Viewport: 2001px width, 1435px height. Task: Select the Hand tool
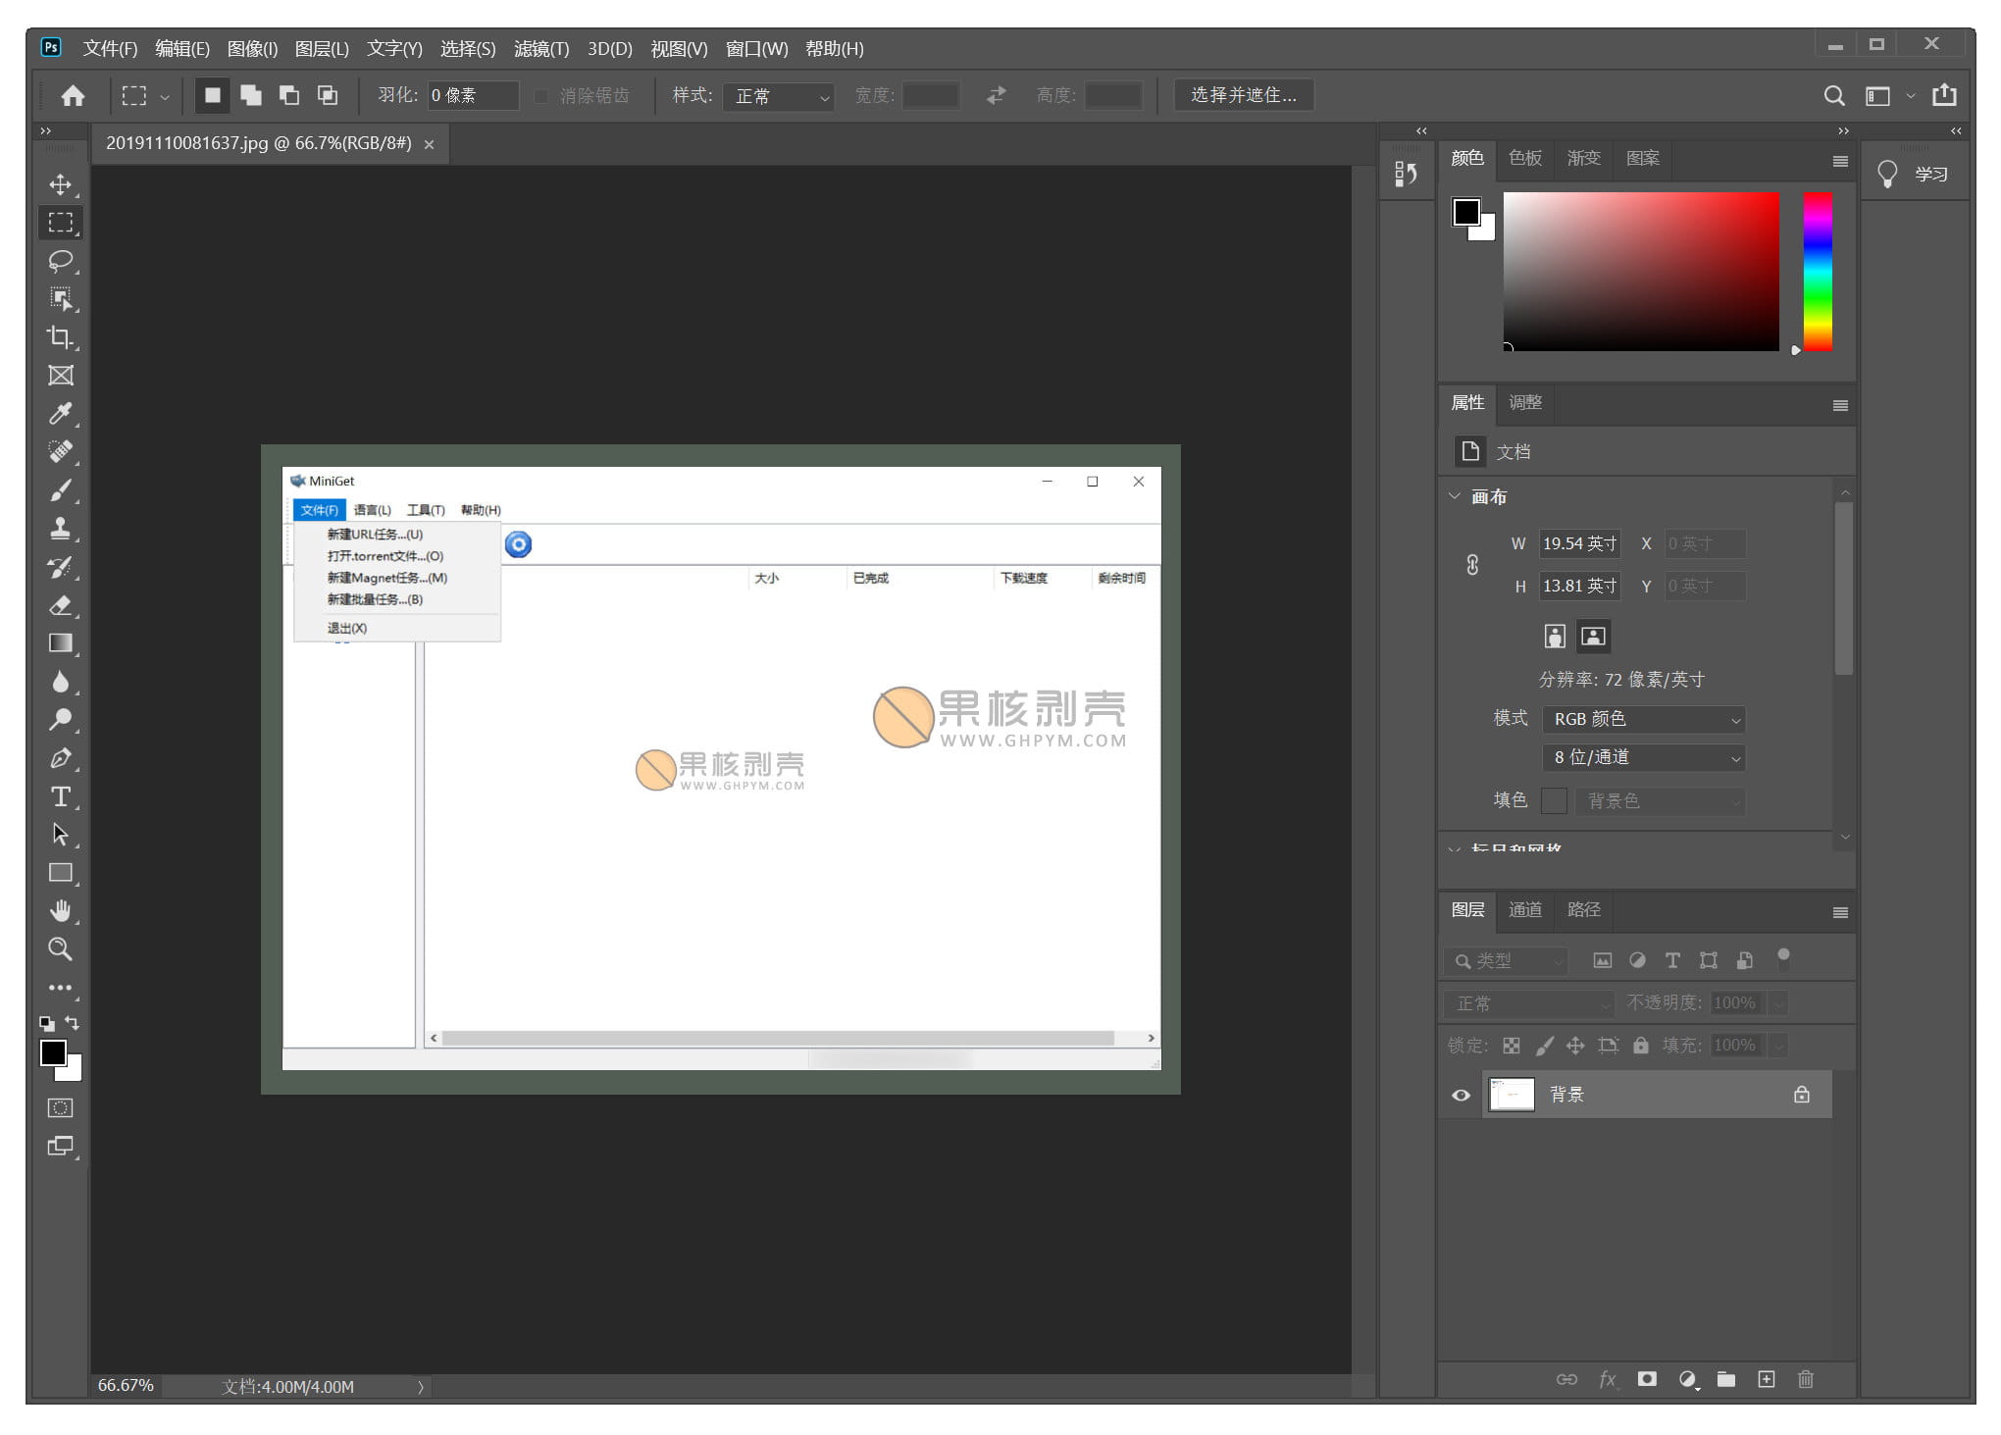point(60,911)
